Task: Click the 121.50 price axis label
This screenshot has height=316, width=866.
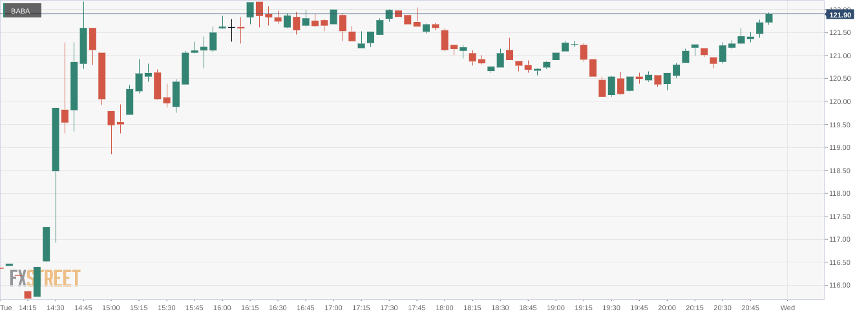Action: [x=840, y=33]
